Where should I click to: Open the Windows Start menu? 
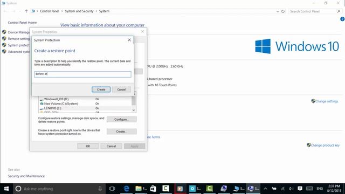pyautogui.click(x=6, y=189)
